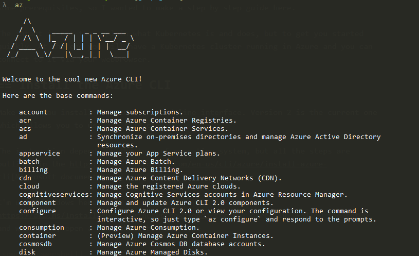Click the 'cloud' command name

[29, 186]
